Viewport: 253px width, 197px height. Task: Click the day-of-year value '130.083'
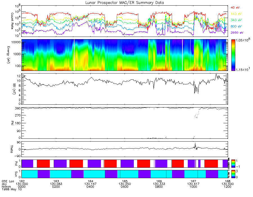click(56, 184)
